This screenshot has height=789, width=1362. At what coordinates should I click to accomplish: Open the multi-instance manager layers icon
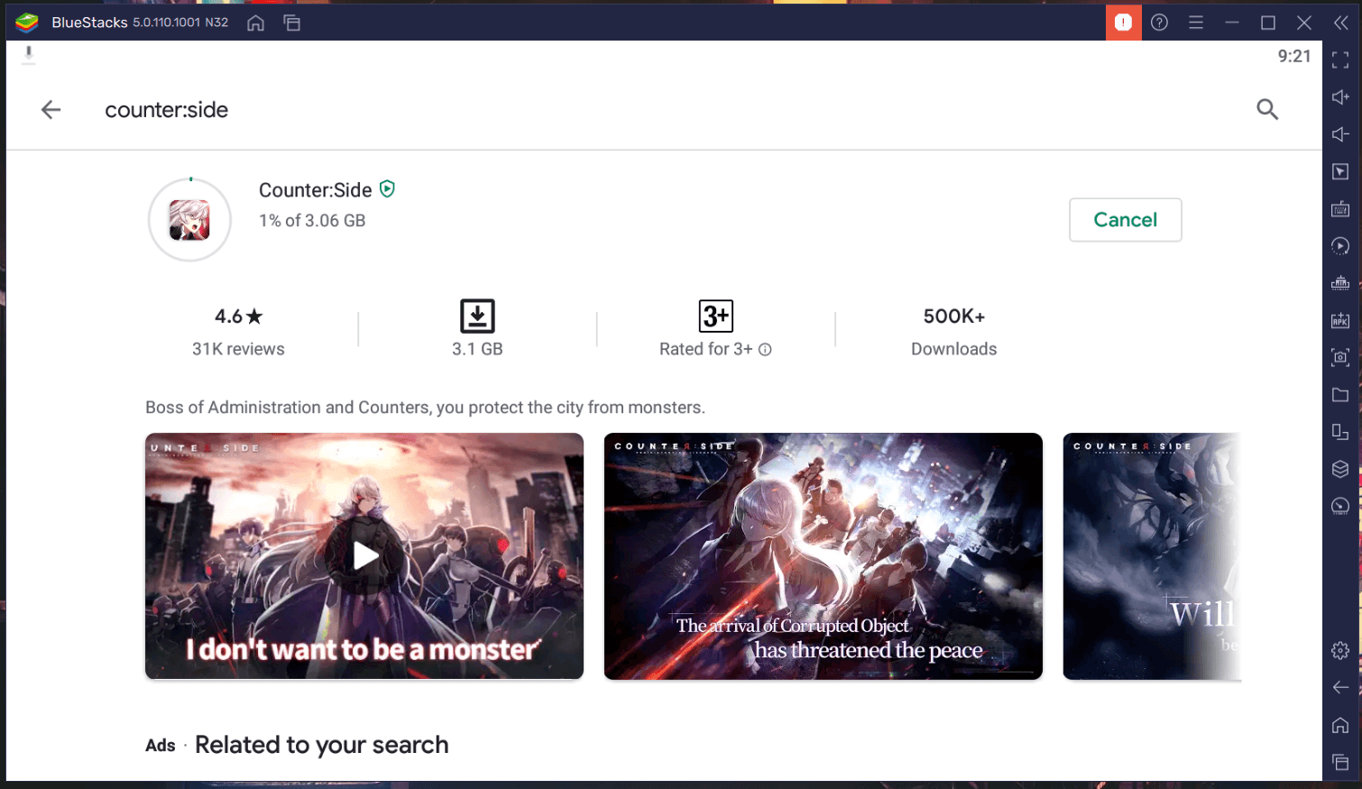pyautogui.click(x=1340, y=469)
